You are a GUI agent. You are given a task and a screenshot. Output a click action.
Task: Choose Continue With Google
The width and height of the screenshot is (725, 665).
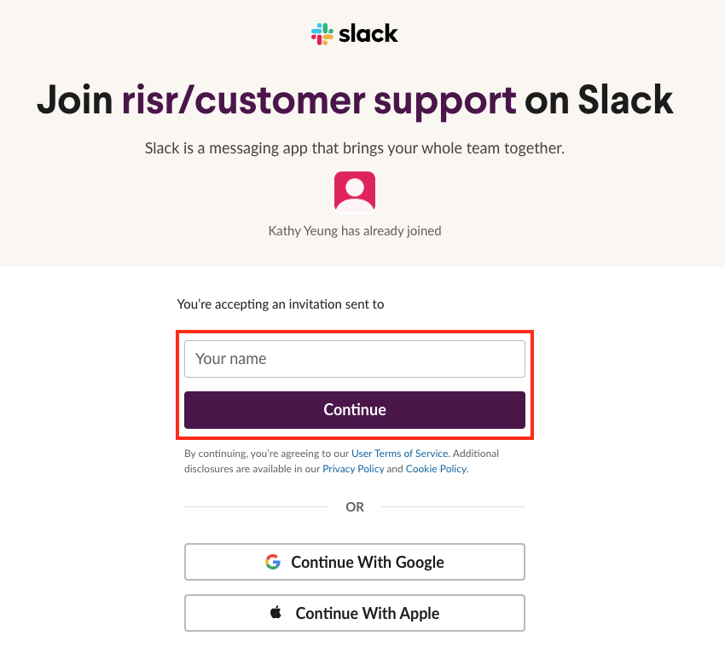point(354,562)
